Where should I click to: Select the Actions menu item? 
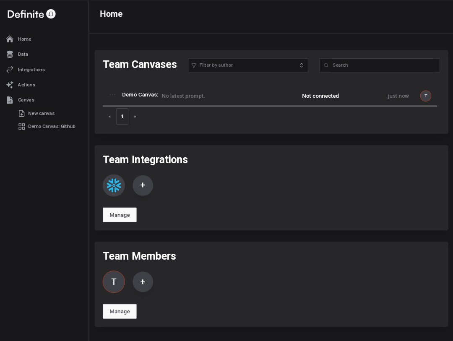(x=26, y=85)
